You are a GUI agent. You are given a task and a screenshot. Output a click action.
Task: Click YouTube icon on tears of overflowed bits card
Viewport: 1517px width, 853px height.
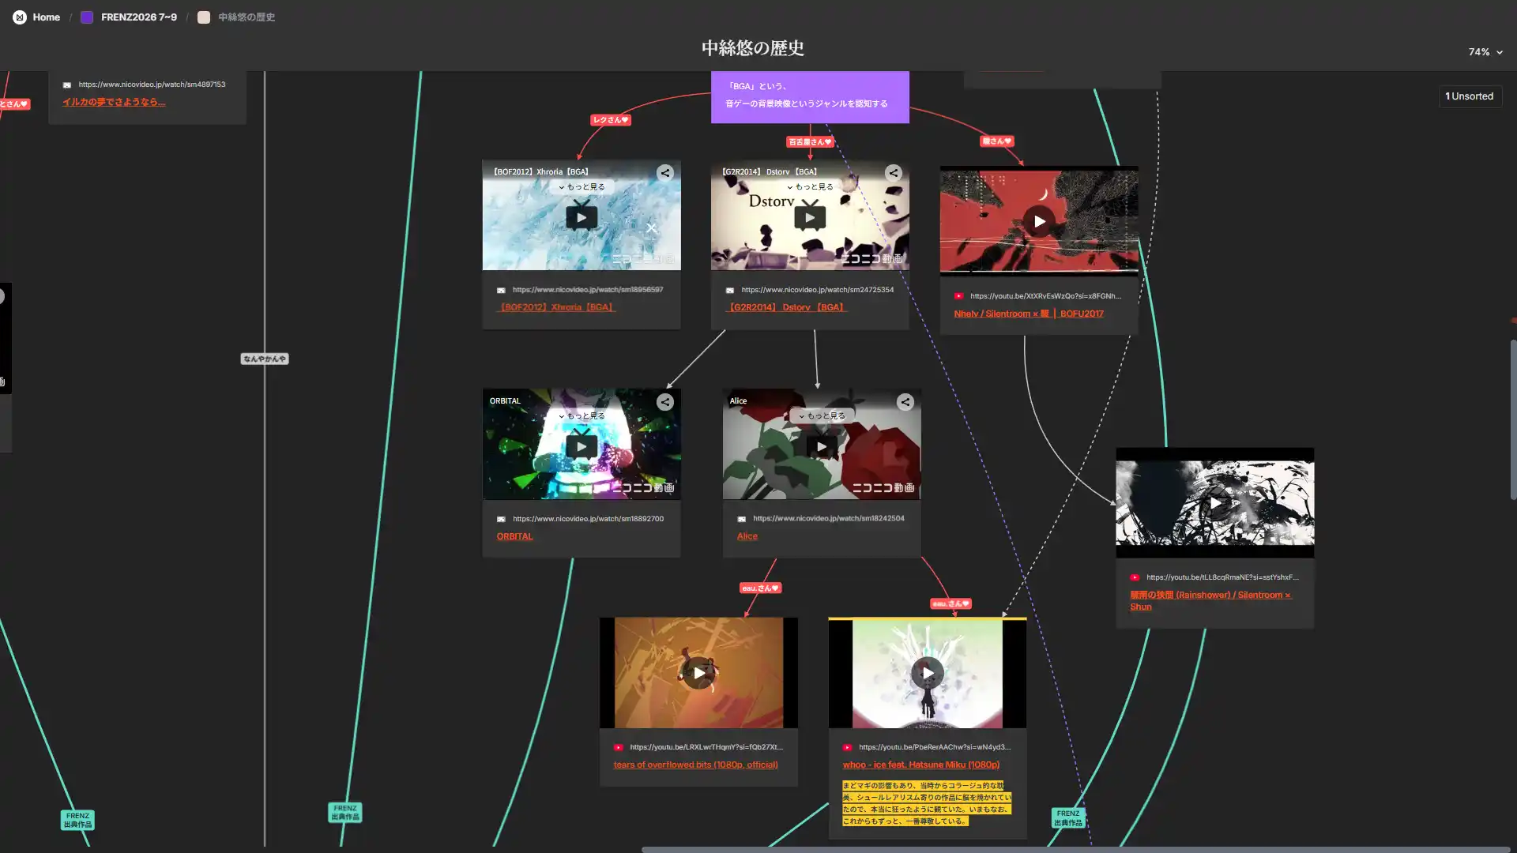click(x=619, y=747)
